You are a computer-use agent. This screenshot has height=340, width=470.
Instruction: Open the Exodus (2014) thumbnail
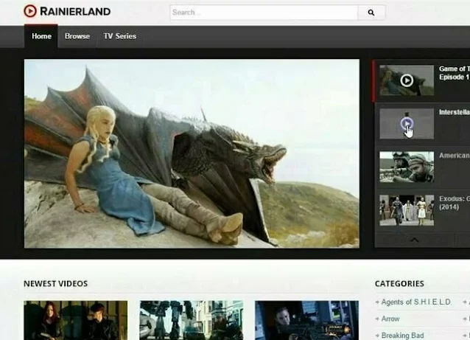pos(407,210)
